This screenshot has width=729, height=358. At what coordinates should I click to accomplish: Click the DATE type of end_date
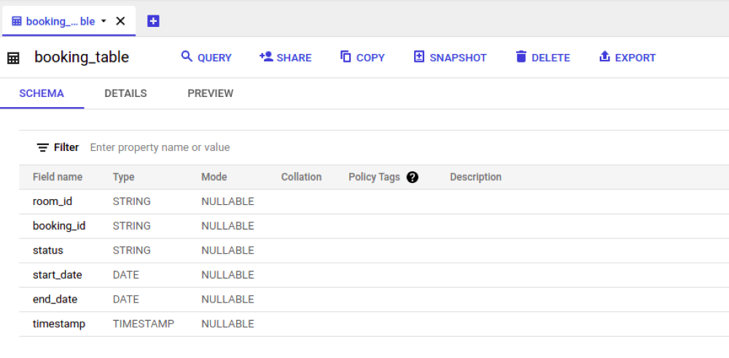[x=126, y=300]
